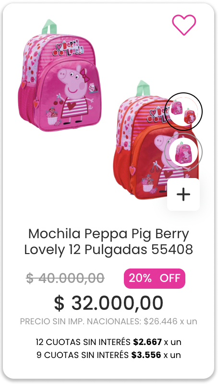Click the Precio sin imp. nacionales text

coord(109,321)
